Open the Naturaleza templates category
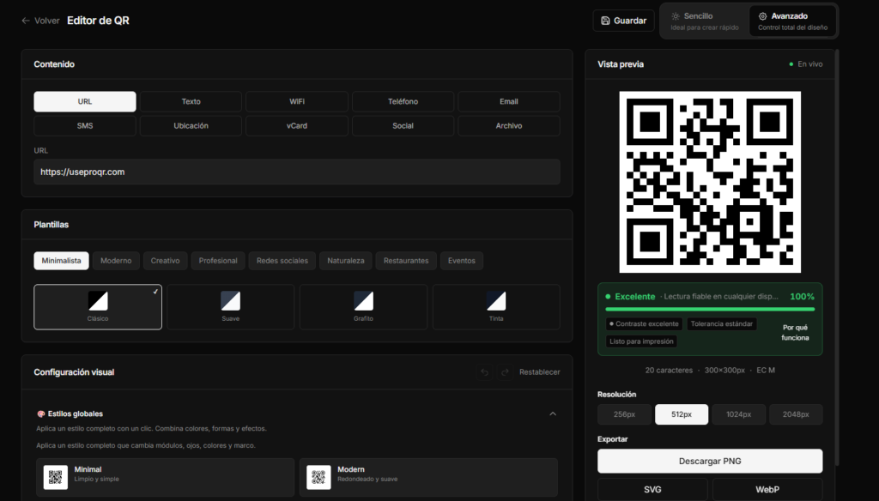The height and width of the screenshot is (501, 879). pyautogui.click(x=346, y=261)
